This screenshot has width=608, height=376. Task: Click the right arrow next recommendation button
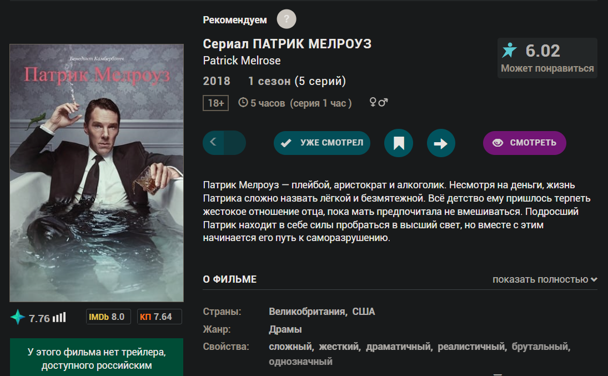click(441, 143)
